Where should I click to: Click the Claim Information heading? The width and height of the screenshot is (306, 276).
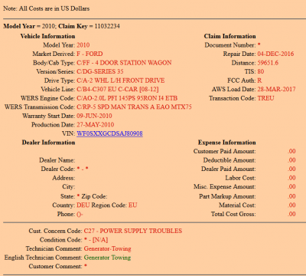tap(229, 36)
